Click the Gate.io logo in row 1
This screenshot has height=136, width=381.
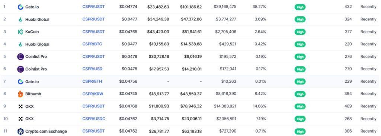point(21,7)
